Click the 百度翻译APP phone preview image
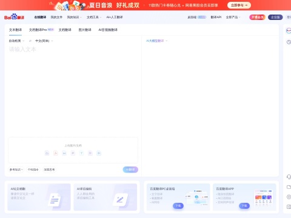 264,197
